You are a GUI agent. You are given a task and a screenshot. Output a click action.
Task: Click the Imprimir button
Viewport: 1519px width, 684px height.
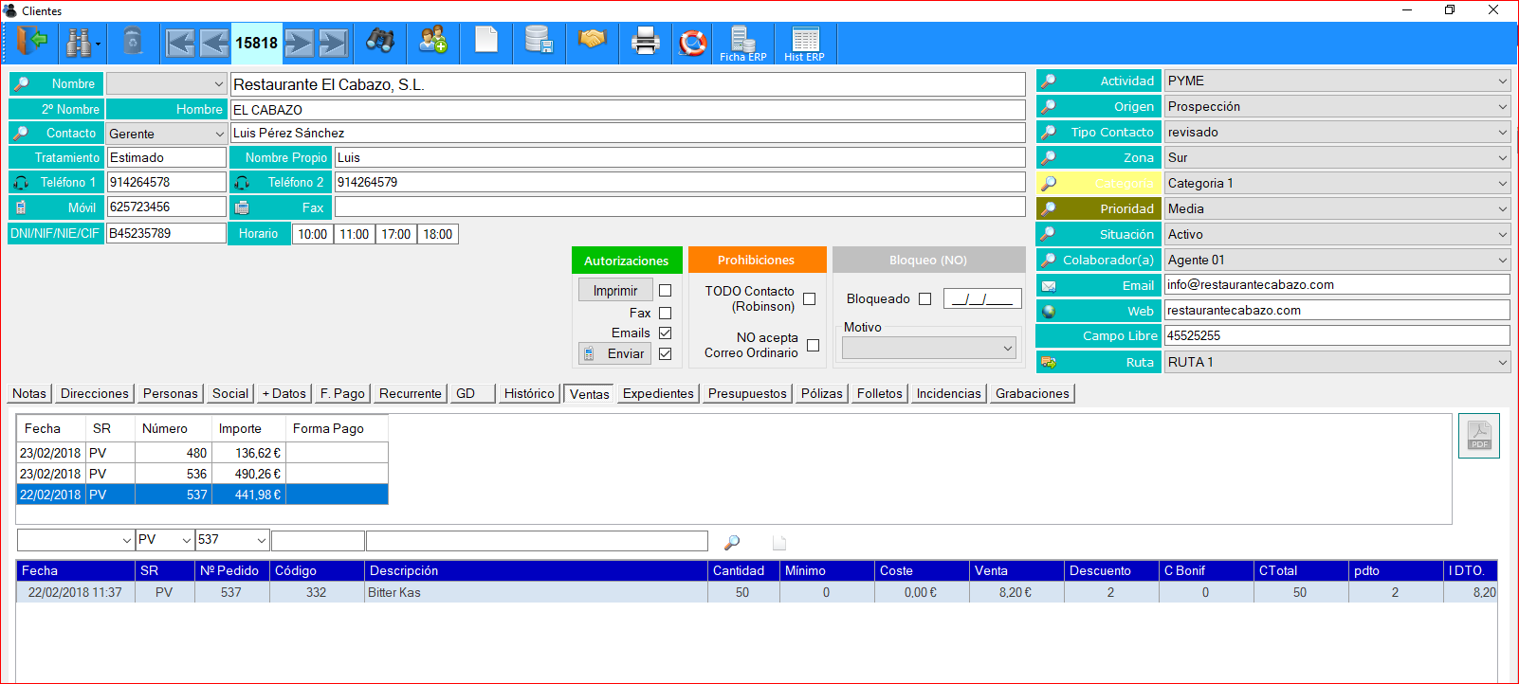click(615, 290)
